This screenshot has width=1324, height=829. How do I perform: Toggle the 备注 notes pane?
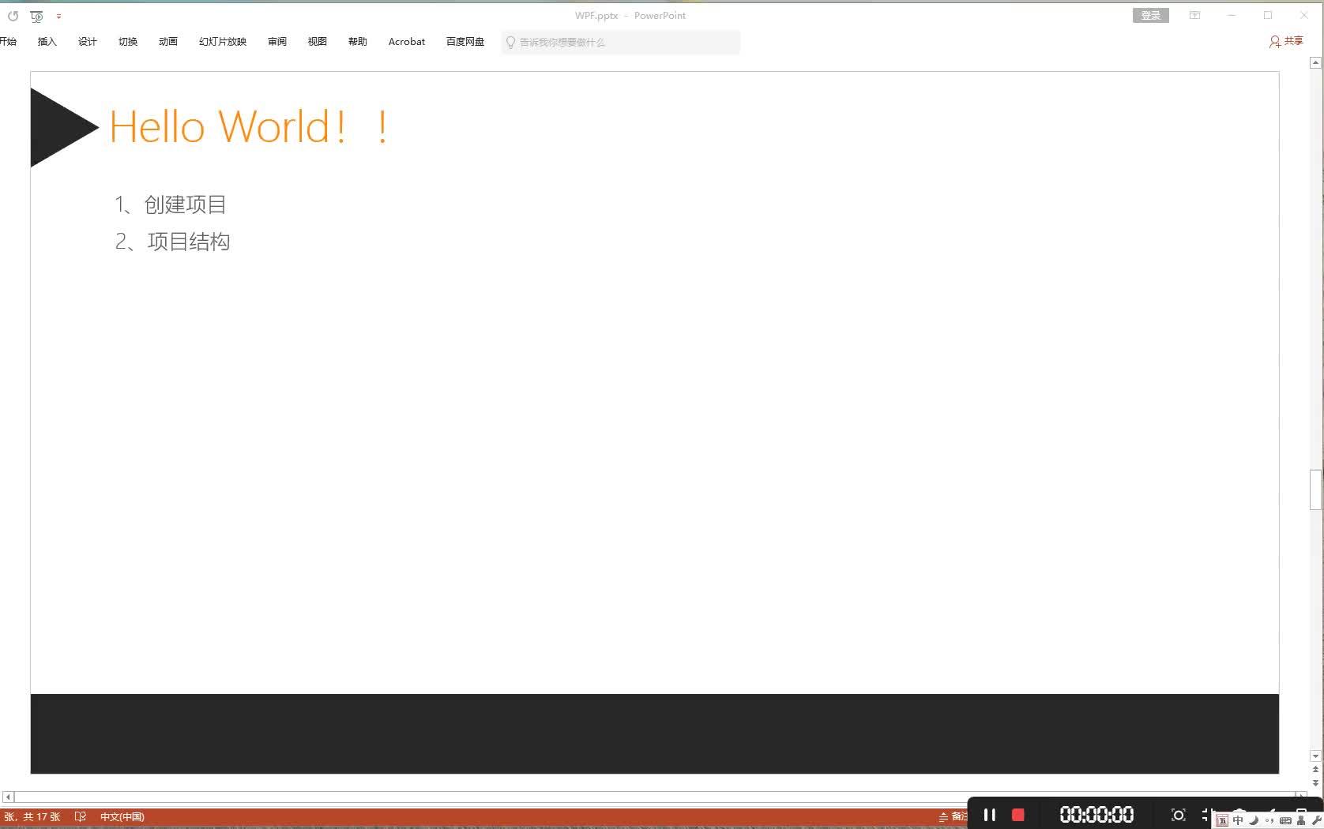pyautogui.click(x=953, y=816)
